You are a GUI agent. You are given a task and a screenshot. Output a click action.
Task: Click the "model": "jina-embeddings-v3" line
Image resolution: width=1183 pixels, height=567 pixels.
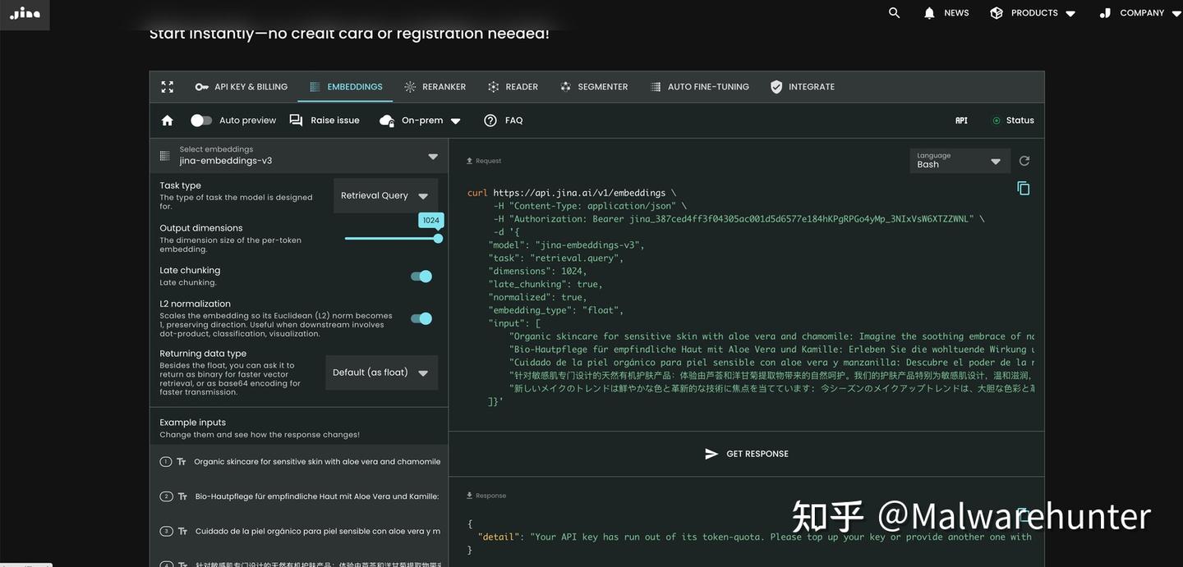pyautogui.click(x=567, y=245)
